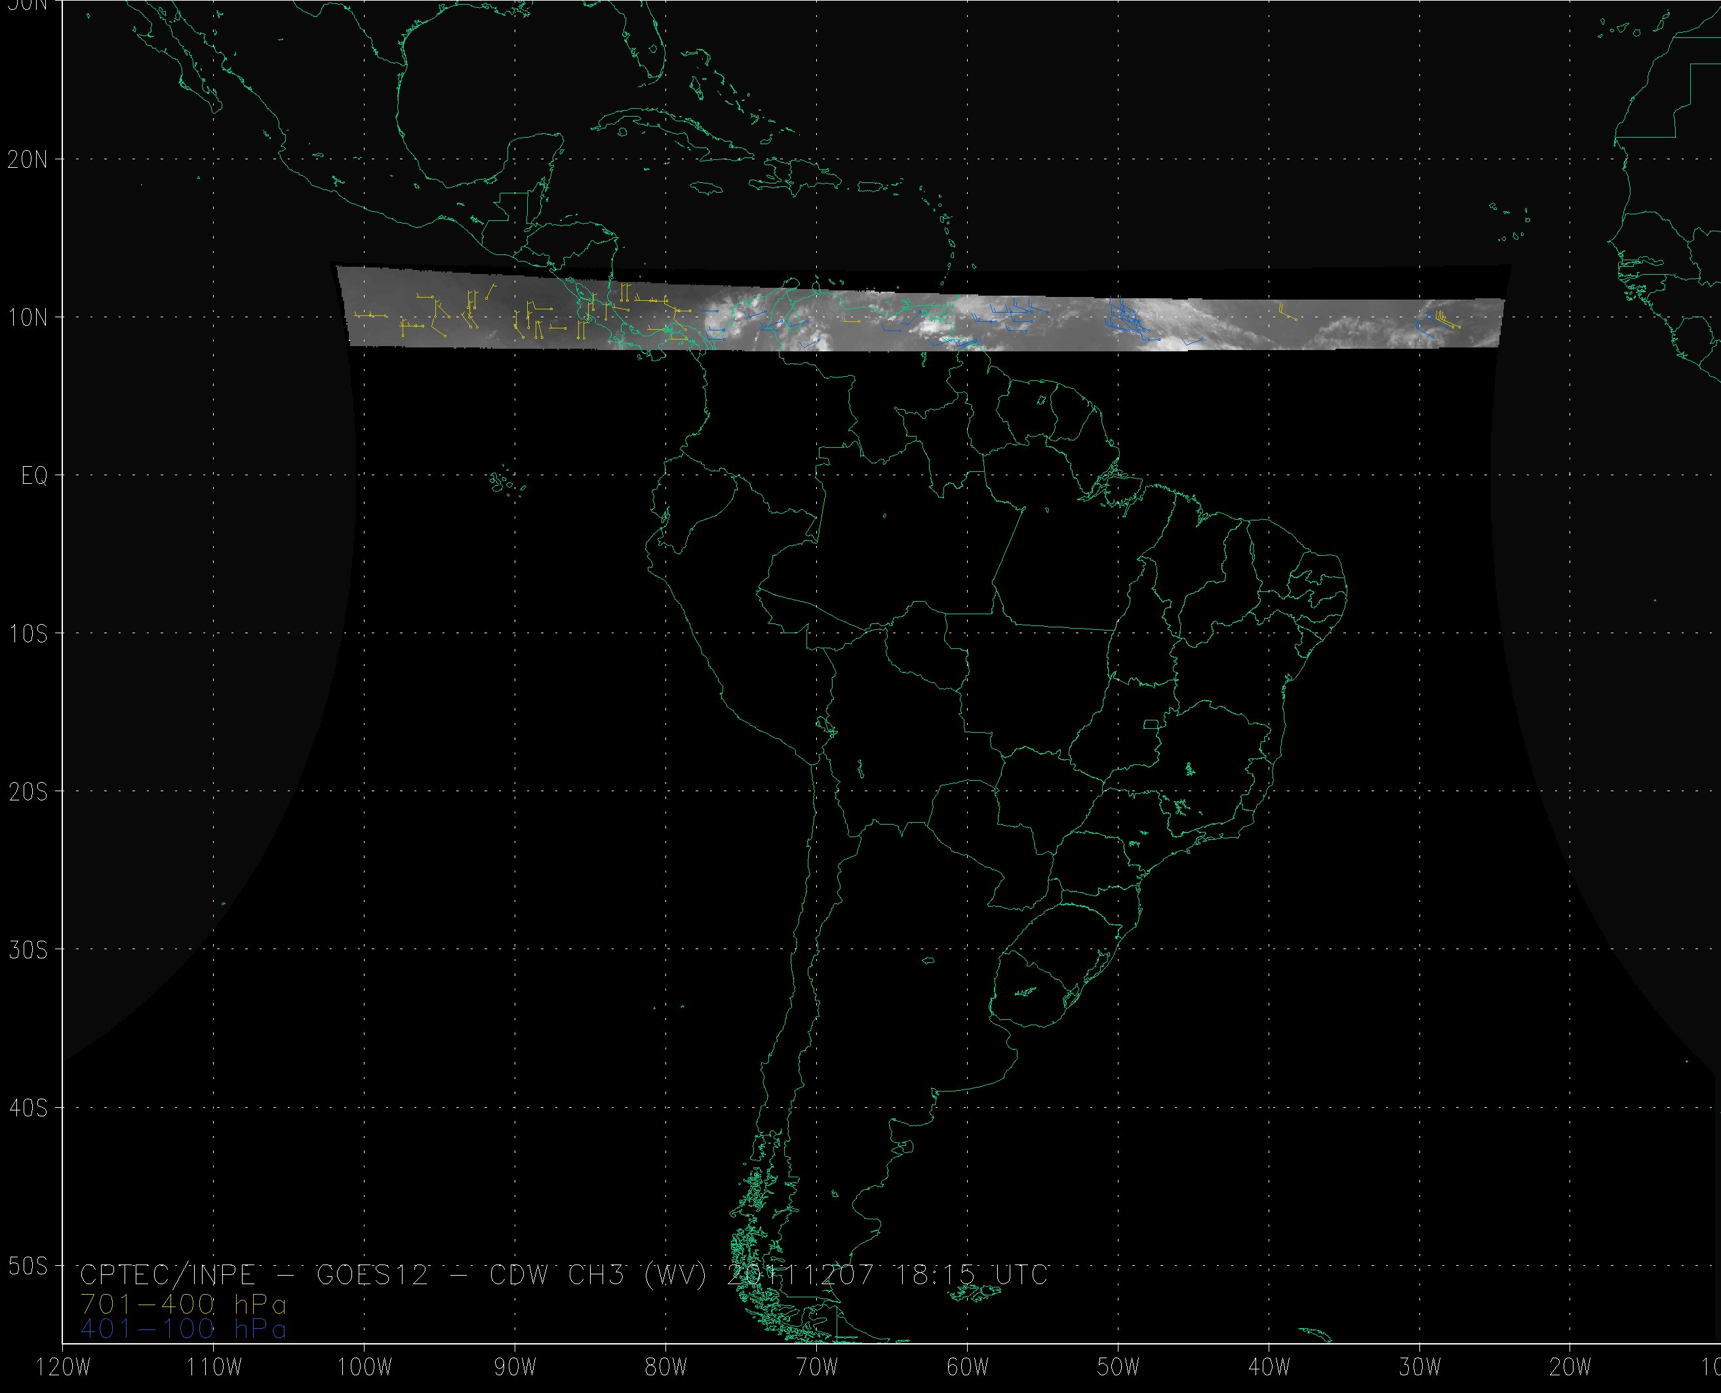
Task: Click the 50W longitude label
Action: click(1118, 1368)
